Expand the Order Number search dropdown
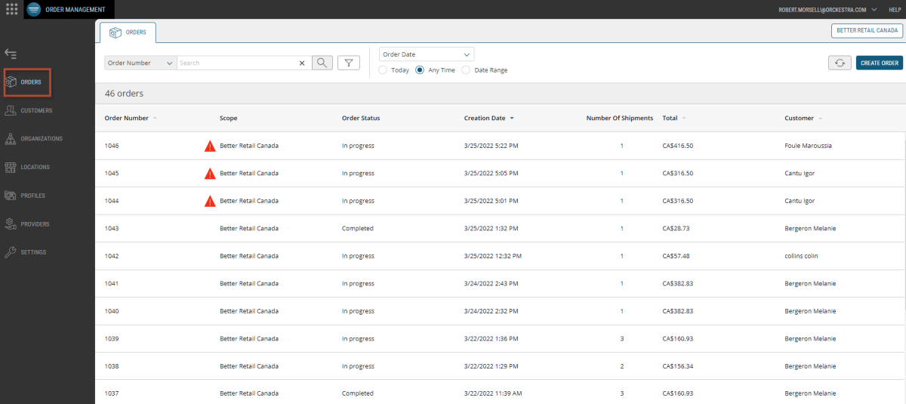This screenshot has height=404, width=906. pyautogui.click(x=140, y=63)
